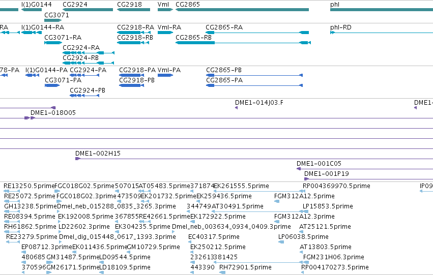Select EST EC40317.5prime label
The height and width of the screenshot is (275, 433).
[x=214, y=237]
